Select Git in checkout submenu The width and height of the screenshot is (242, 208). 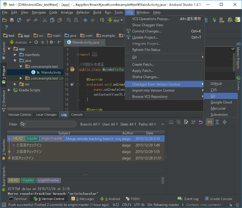point(220,96)
